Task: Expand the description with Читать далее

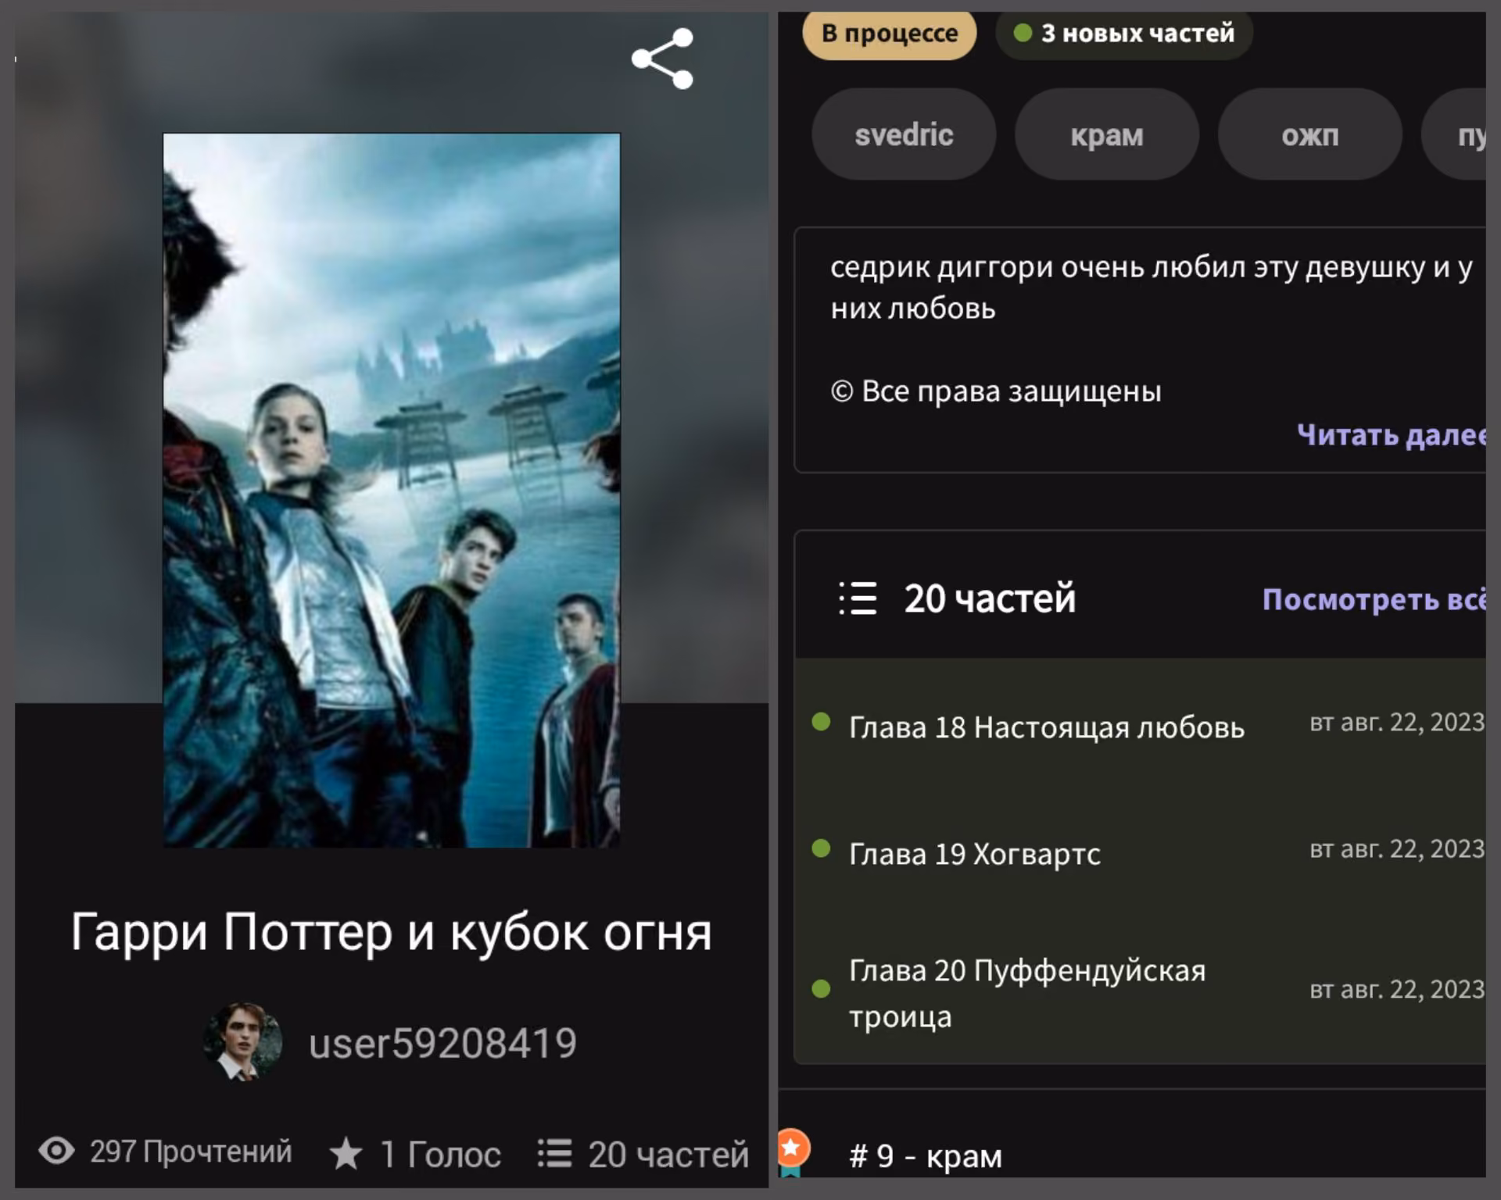Action: (x=1392, y=434)
